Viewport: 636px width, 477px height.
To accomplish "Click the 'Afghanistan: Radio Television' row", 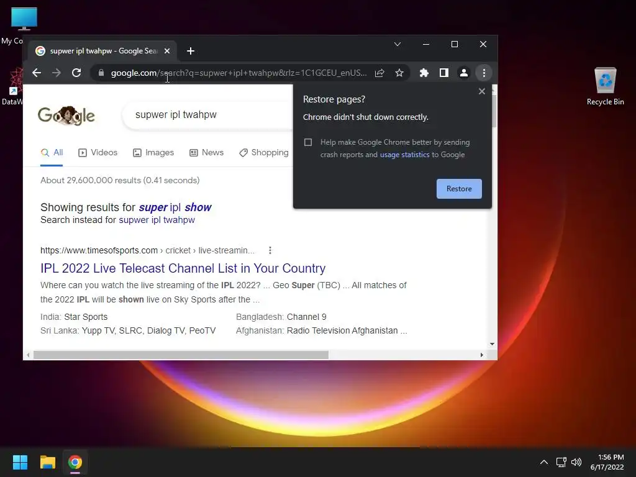I will pyautogui.click(x=322, y=330).
